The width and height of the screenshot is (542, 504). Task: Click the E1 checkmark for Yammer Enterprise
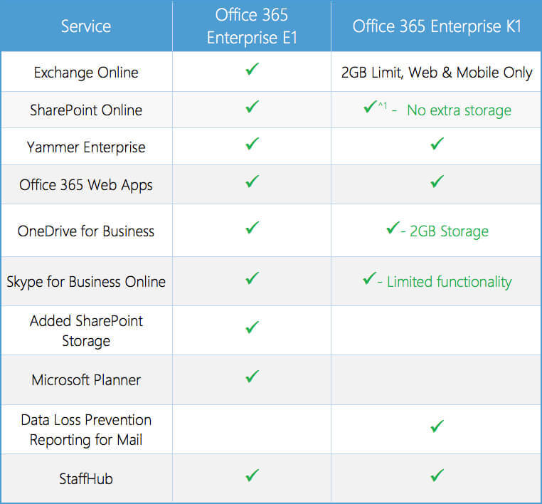pyautogui.click(x=252, y=145)
